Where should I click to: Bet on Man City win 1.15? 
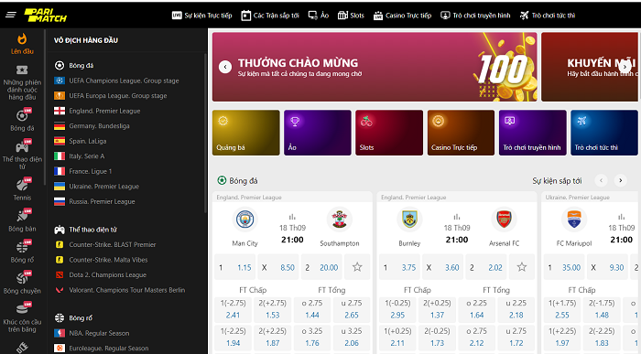[235, 267]
